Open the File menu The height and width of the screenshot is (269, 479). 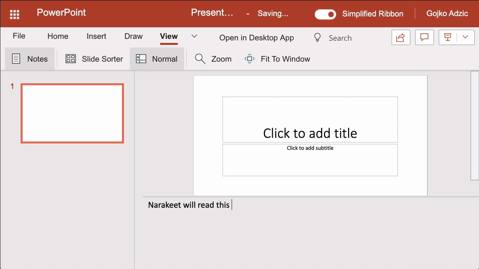tap(19, 36)
